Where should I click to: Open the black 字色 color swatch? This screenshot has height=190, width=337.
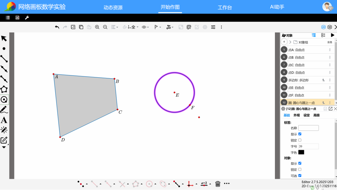[x=301, y=152]
